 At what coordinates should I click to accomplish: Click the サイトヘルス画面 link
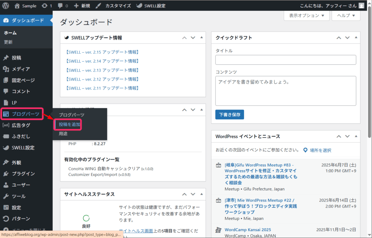click(x=136, y=231)
